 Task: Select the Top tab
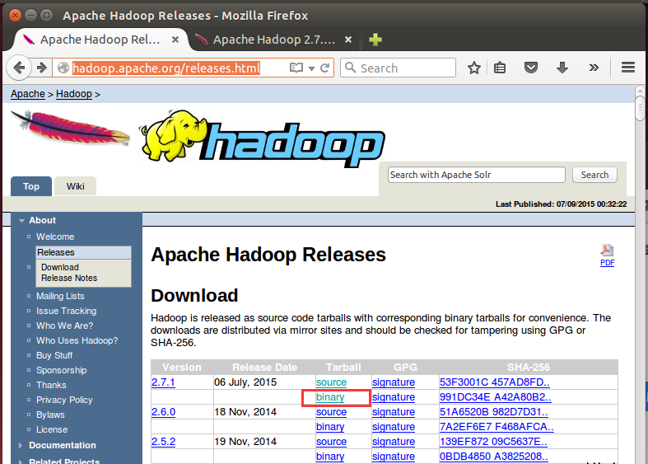click(31, 186)
